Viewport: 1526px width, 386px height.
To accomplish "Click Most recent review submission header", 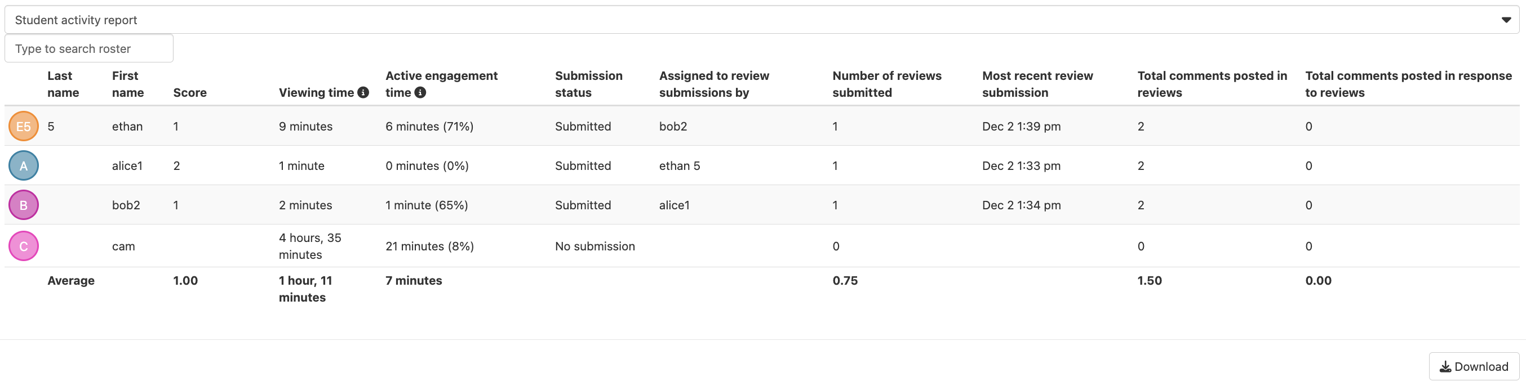I will [x=1037, y=84].
